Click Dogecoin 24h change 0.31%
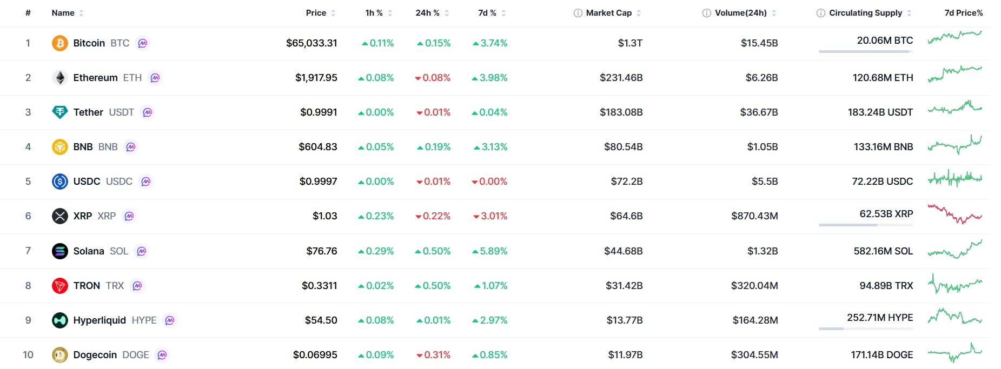The image size is (1001, 369). pyautogui.click(x=433, y=355)
